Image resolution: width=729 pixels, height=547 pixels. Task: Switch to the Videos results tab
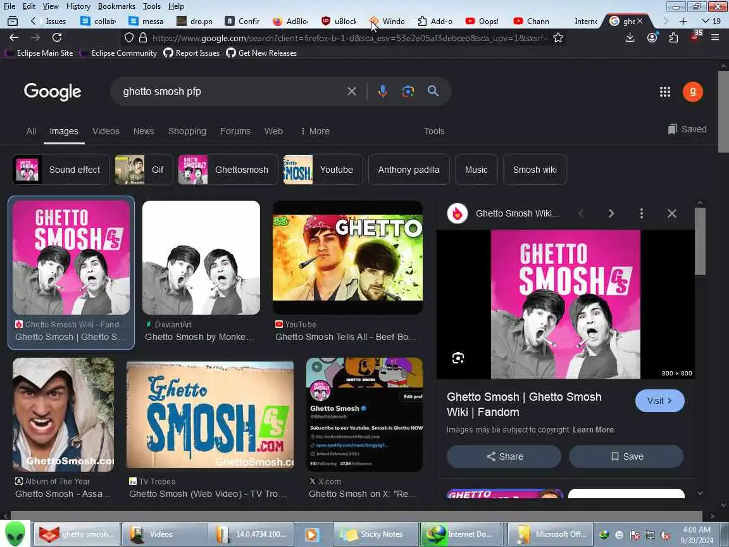point(106,131)
